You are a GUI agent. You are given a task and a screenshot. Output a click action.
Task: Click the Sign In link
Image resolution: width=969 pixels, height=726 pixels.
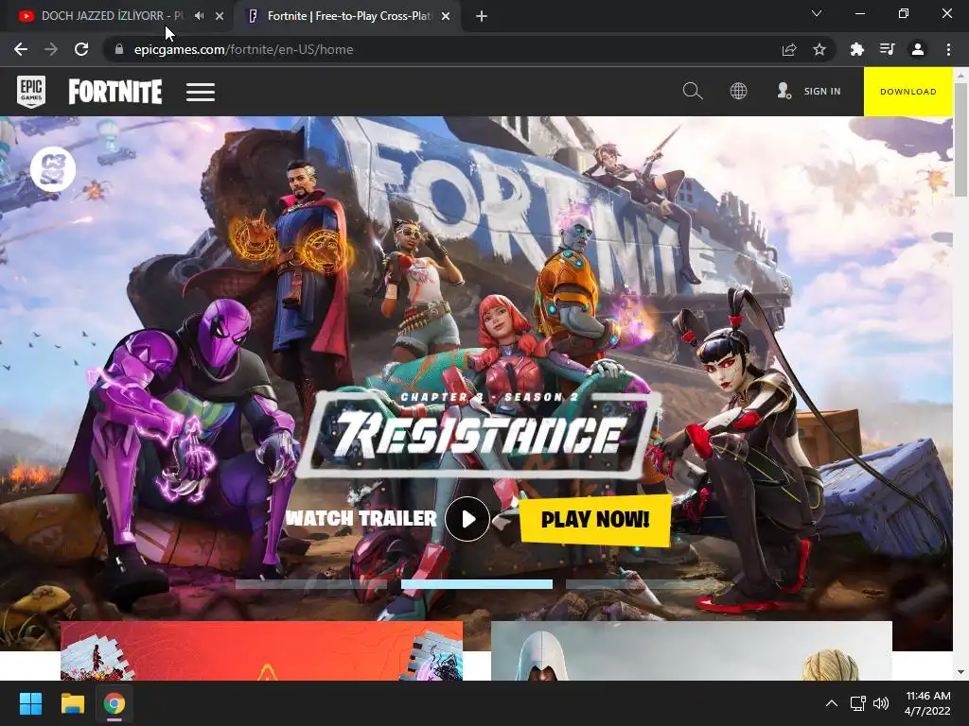822,92
